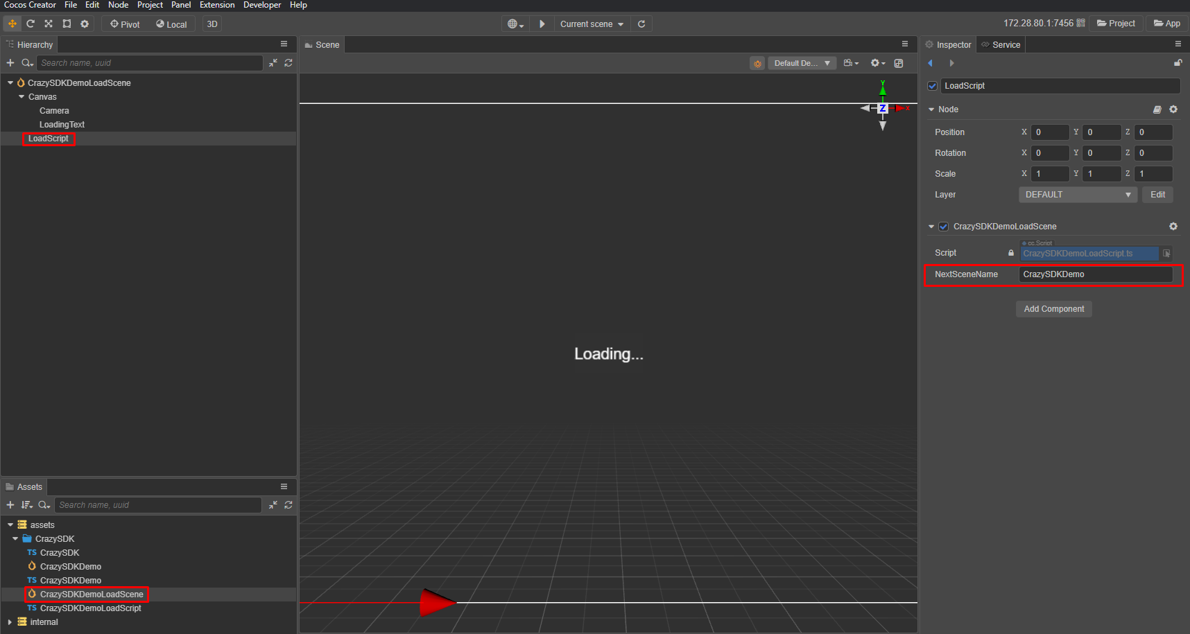This screenshot has height=634, width=1190.
Task: Open Assets search type dropdown
Action: pyautogui.click(x=44, y=505)
